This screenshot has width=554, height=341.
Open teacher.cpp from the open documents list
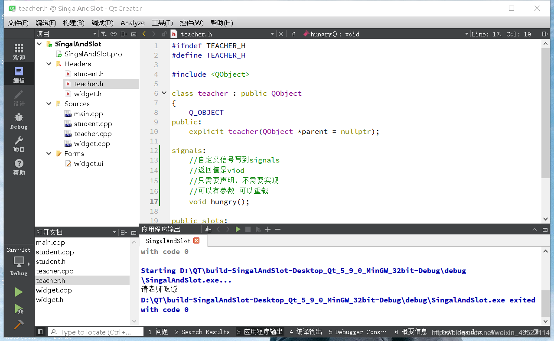55,271
